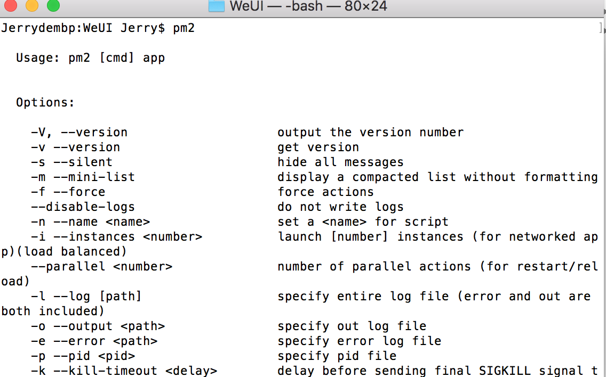The height and width of the screenshot is (377, 606).
Task: Click the "--disable-logs" option text
Action: [83, 207]
